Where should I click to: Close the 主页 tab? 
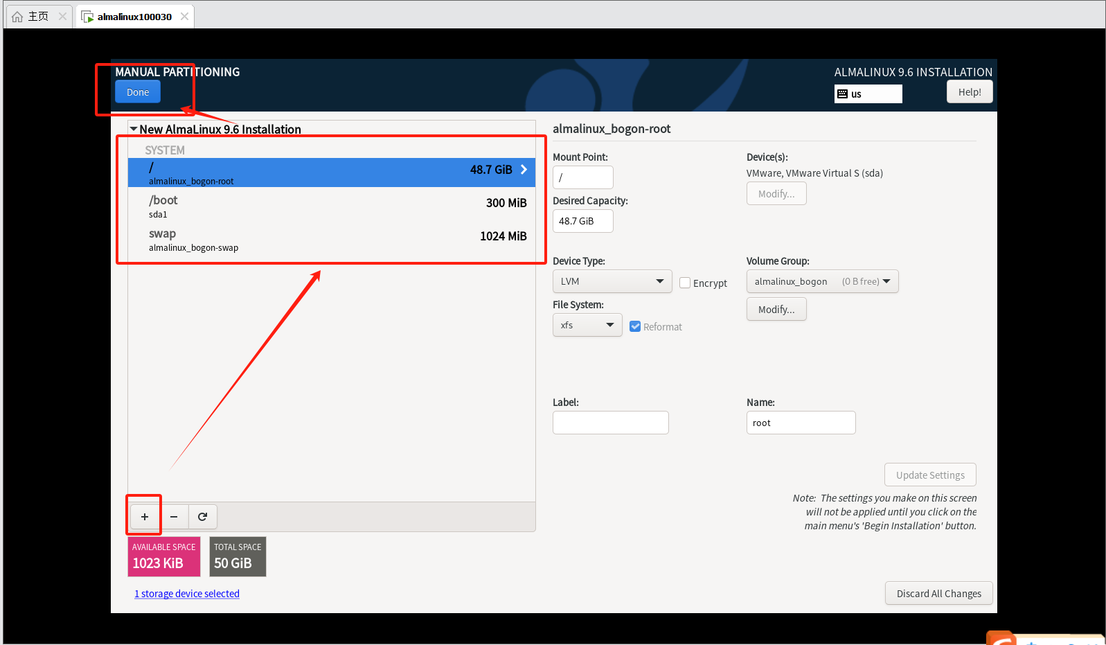[62, 16]
